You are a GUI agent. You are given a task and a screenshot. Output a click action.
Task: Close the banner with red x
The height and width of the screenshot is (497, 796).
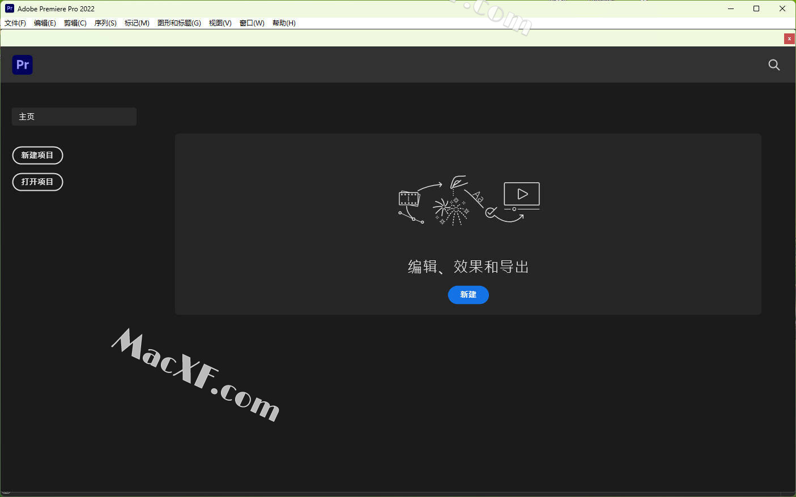(x=789, y=38)
